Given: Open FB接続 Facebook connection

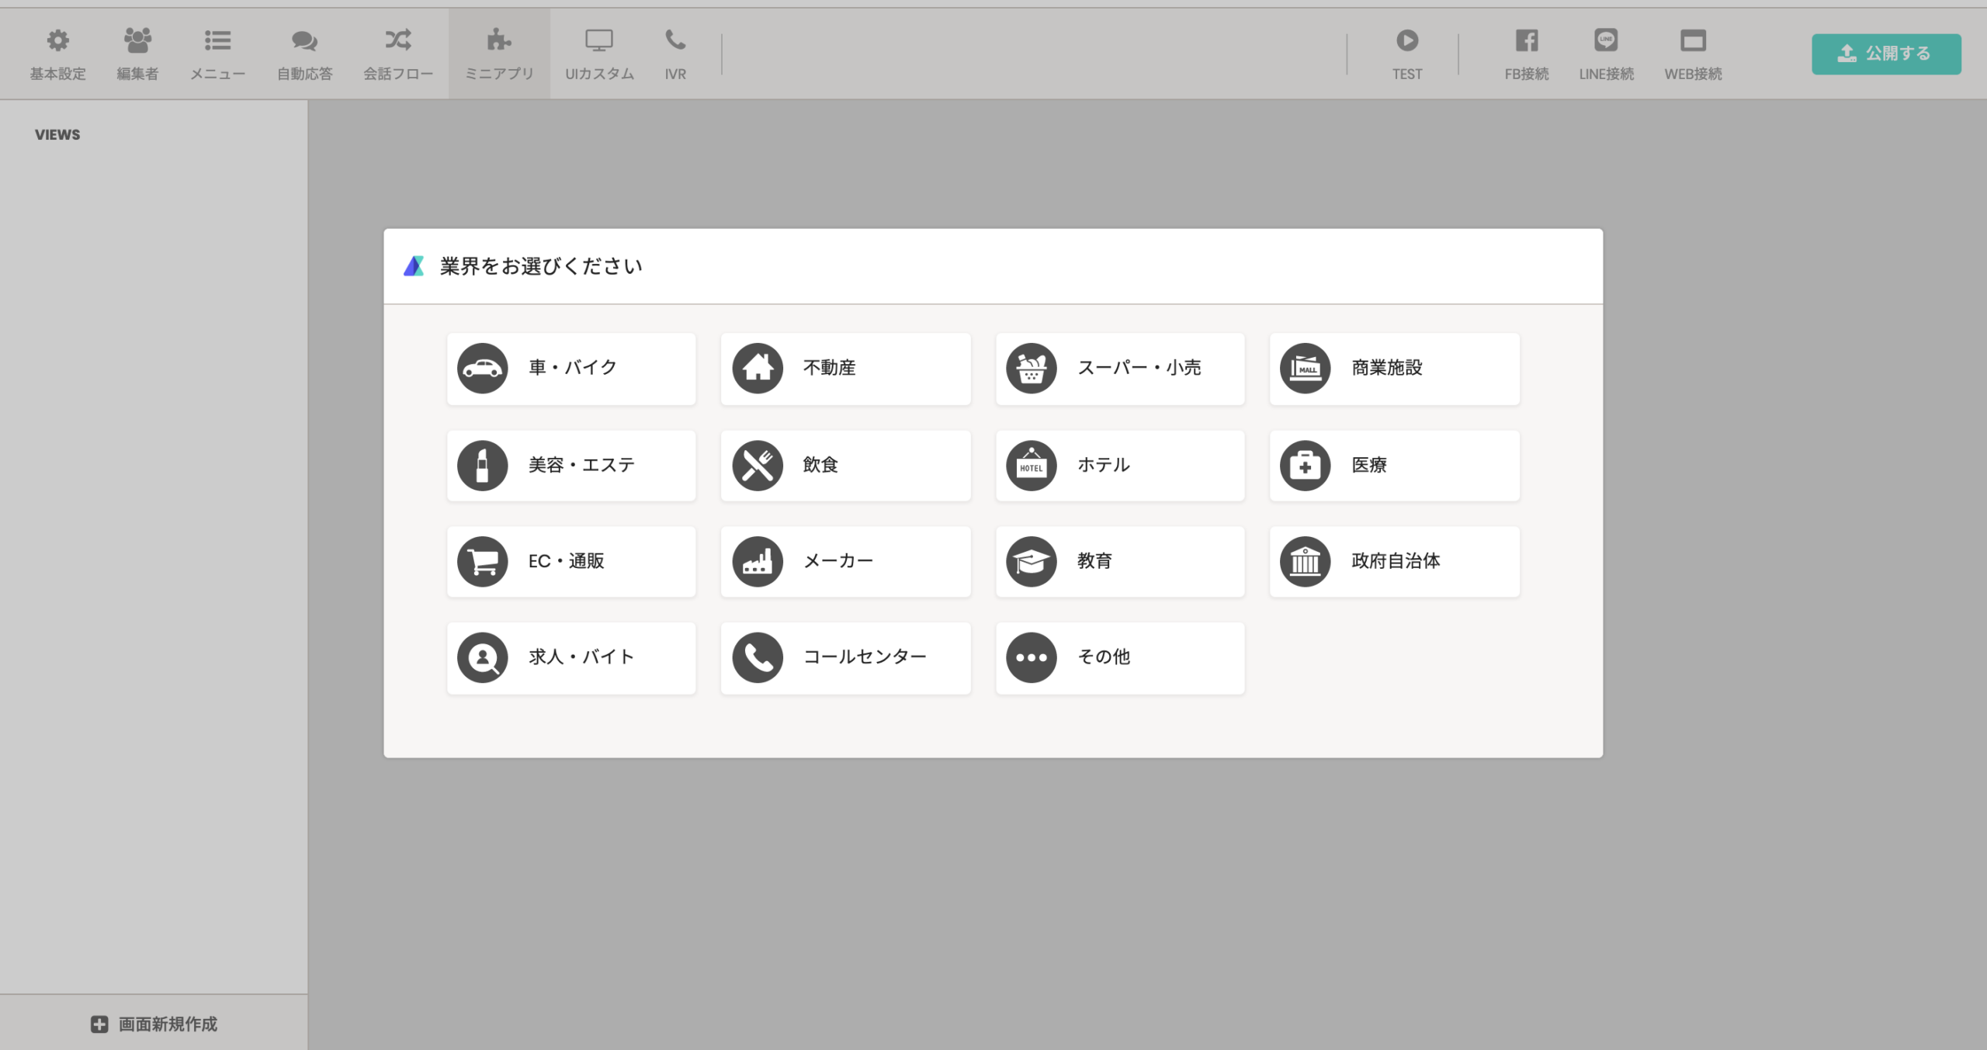Looking at the screenshot, I should 1526,54.
